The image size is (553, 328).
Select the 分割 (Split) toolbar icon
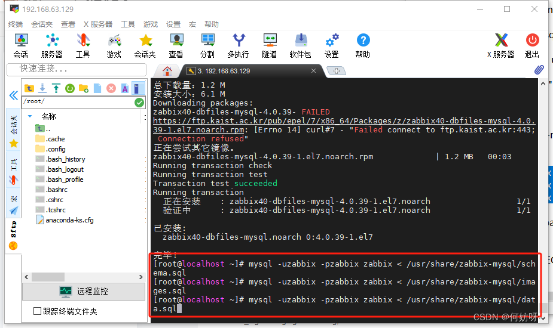207,46
